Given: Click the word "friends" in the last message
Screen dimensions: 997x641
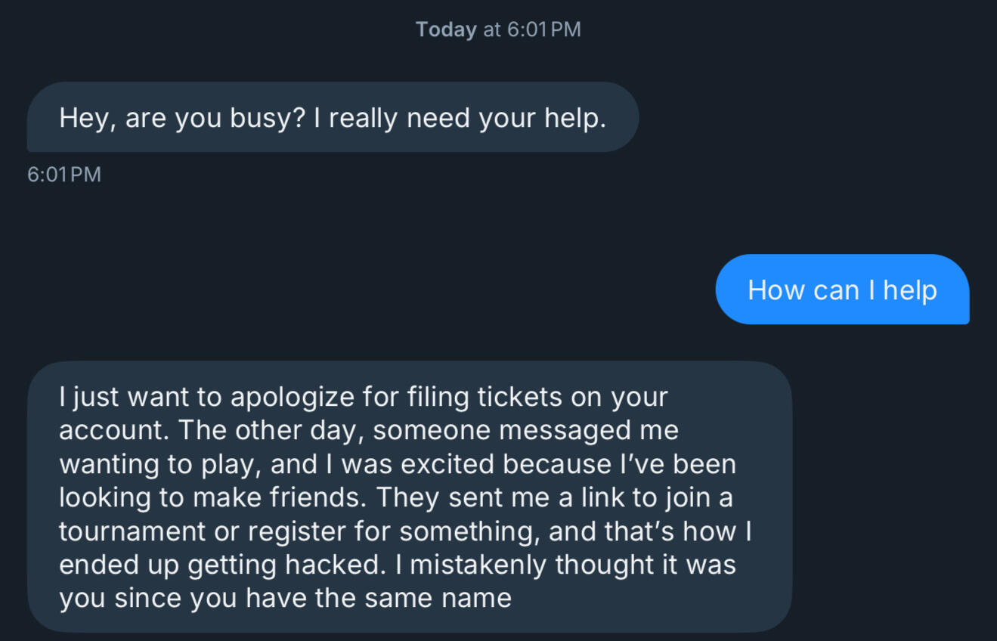Looking at the screenshot, I should coord(325,497).
